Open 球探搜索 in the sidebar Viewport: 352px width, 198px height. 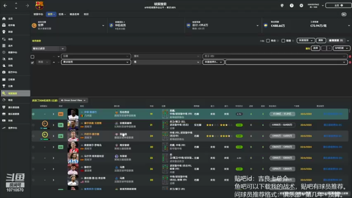15,93
